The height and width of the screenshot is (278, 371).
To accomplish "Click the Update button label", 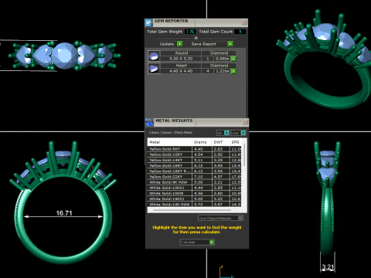I will click(167, 44).
